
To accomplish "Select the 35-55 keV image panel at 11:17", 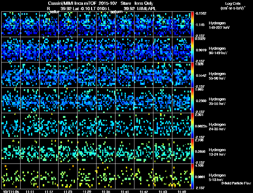I will pyautogui.click(x=49, y=100).
